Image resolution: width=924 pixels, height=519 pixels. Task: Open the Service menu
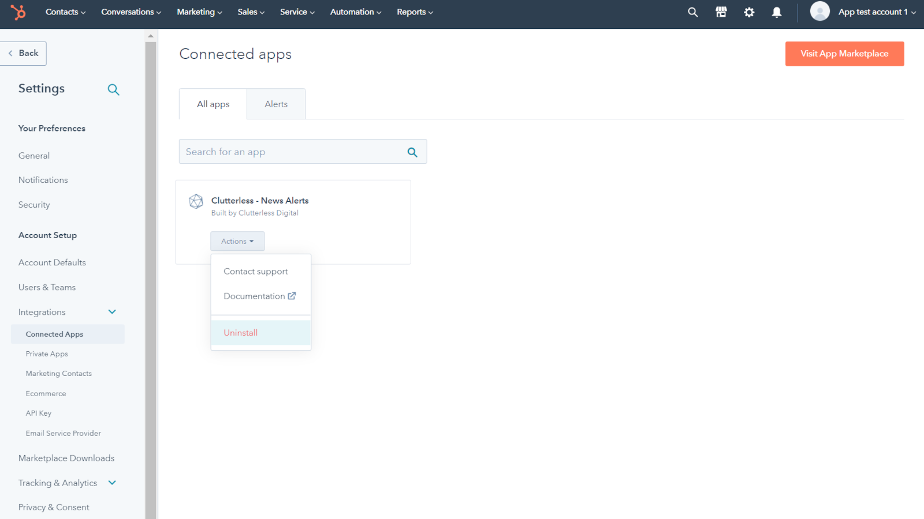pyautogui.click(x=297, y=12)
